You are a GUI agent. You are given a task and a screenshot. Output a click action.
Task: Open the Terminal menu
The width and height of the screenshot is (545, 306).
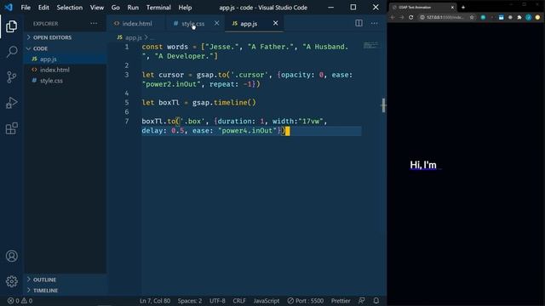pos(158,8)
